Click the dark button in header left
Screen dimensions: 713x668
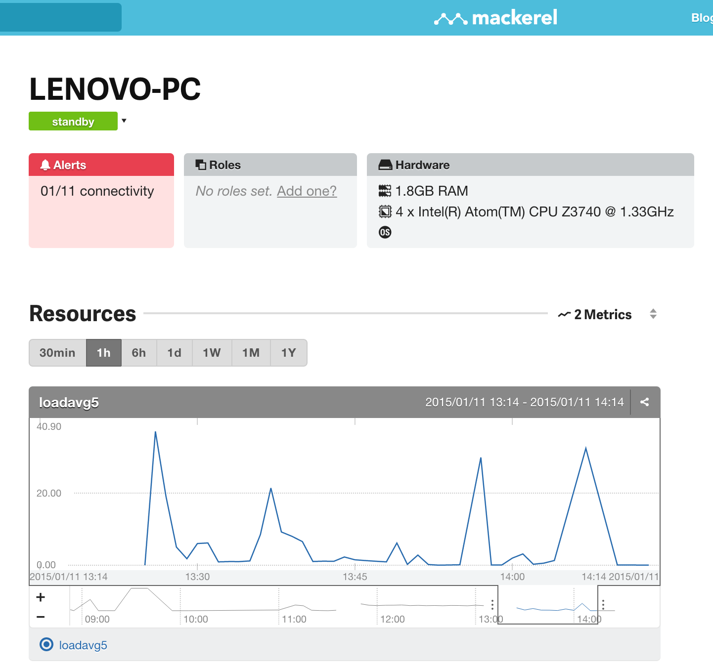[61, 17]
